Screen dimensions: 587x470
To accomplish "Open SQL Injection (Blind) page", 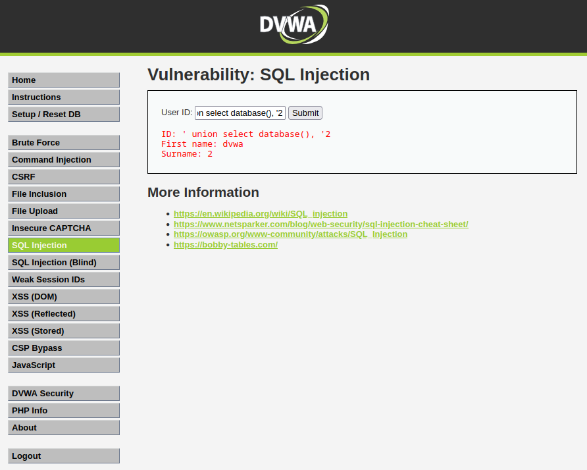I will 64,263.
